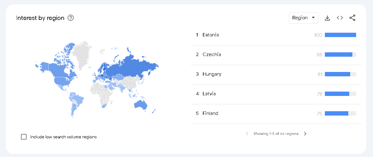Click Latvia in the ranking list
This screenshot has height=157, width=373.
(x=209, y=94)
